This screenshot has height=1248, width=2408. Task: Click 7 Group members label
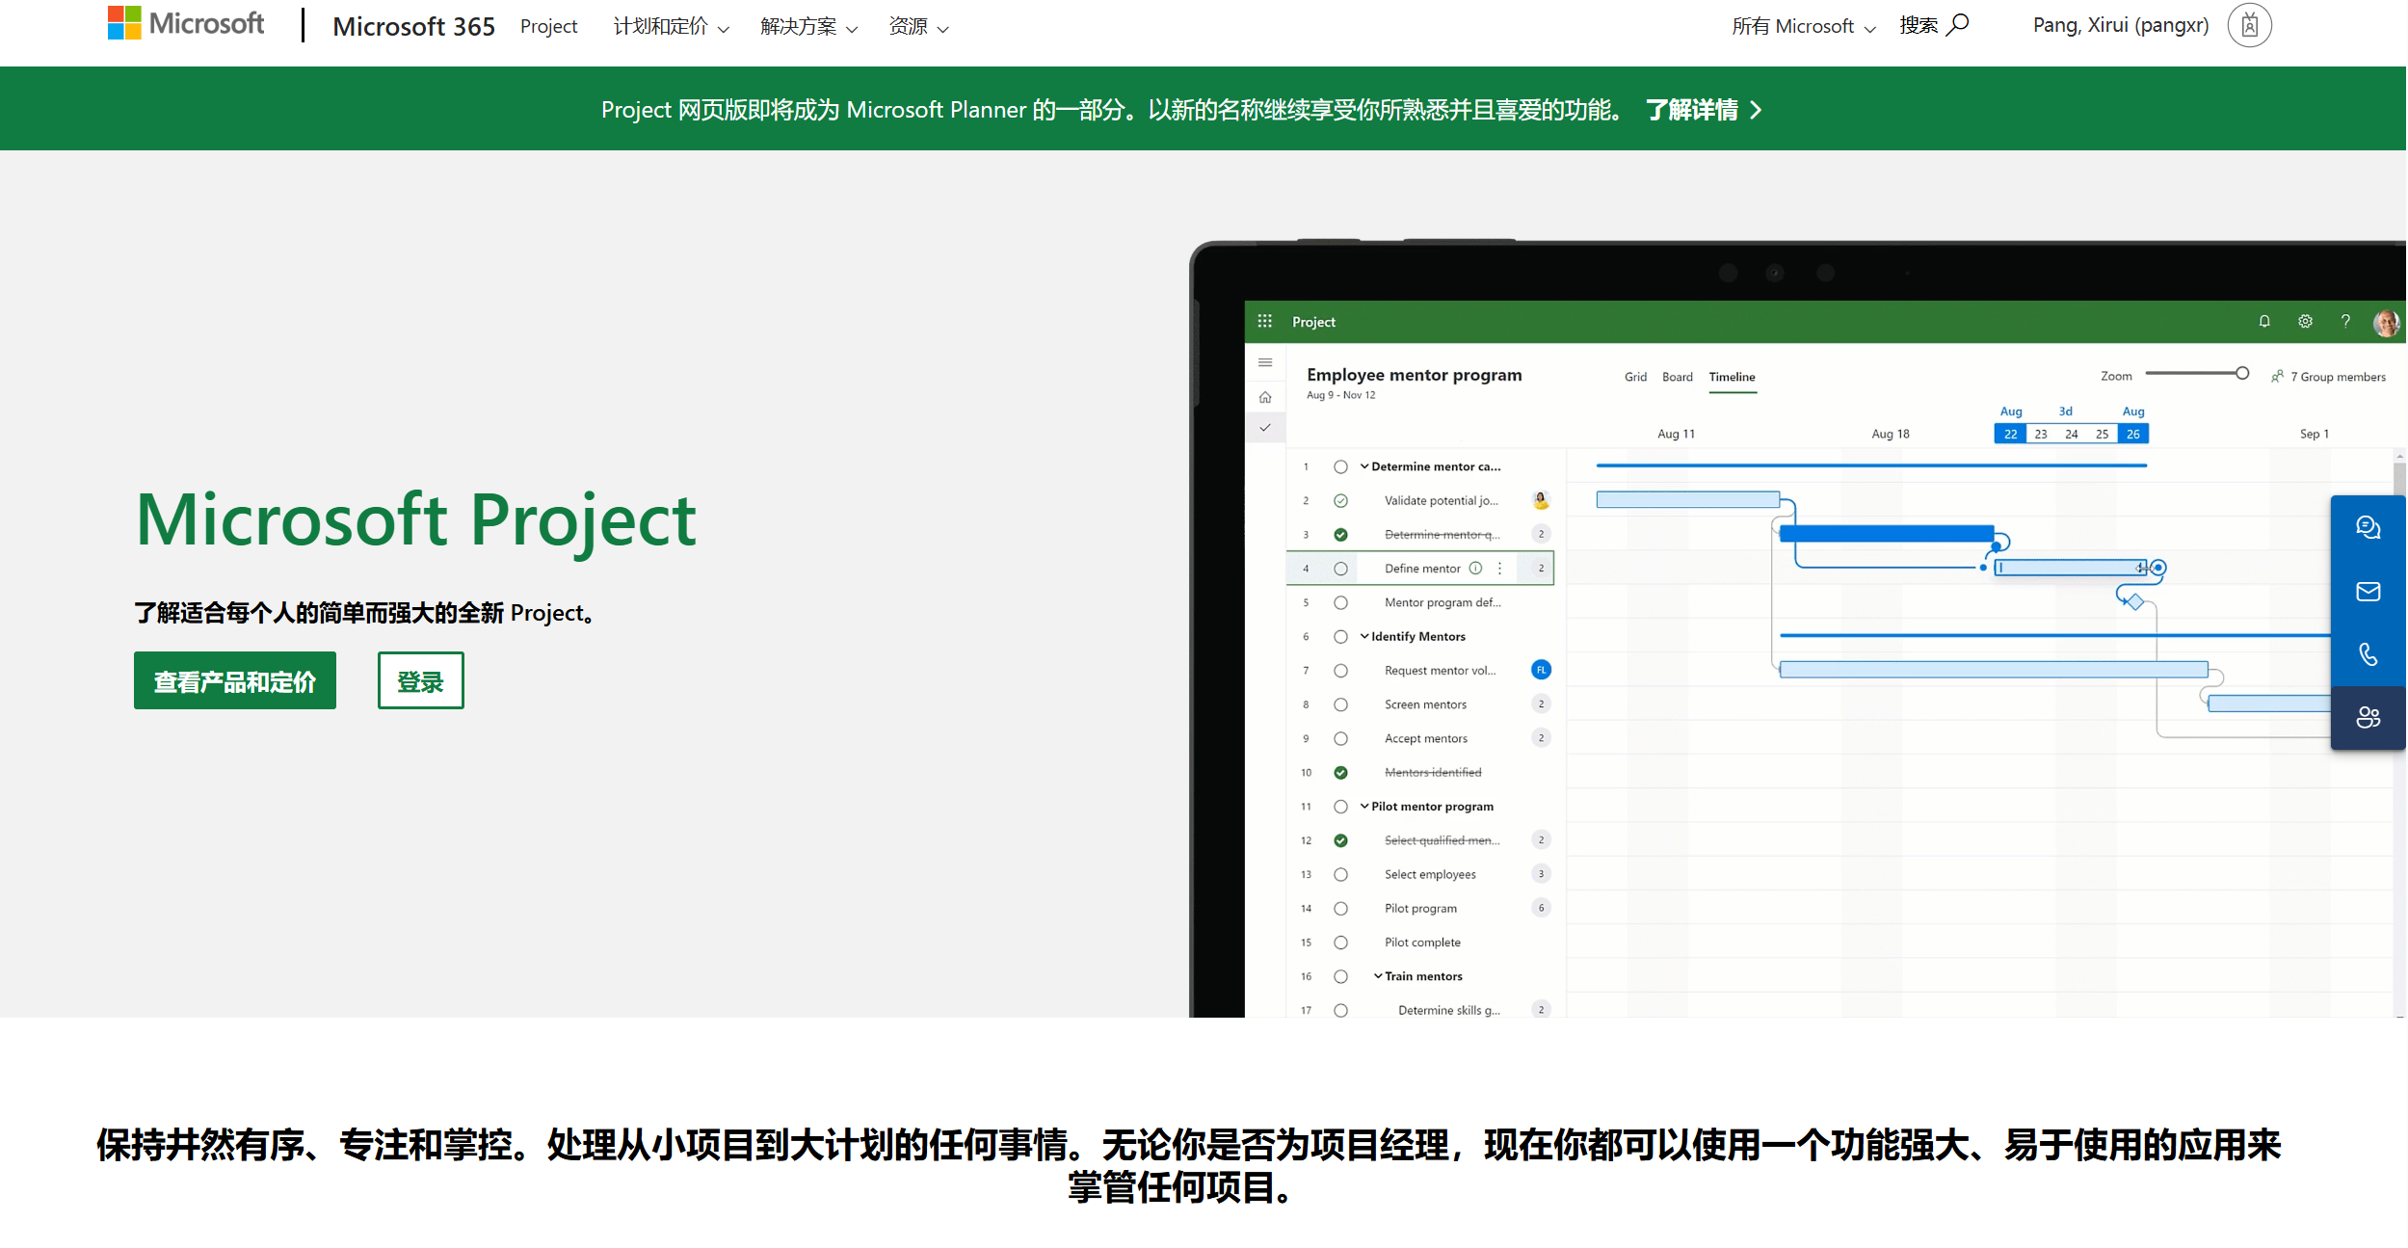[x=2338, y=377]
